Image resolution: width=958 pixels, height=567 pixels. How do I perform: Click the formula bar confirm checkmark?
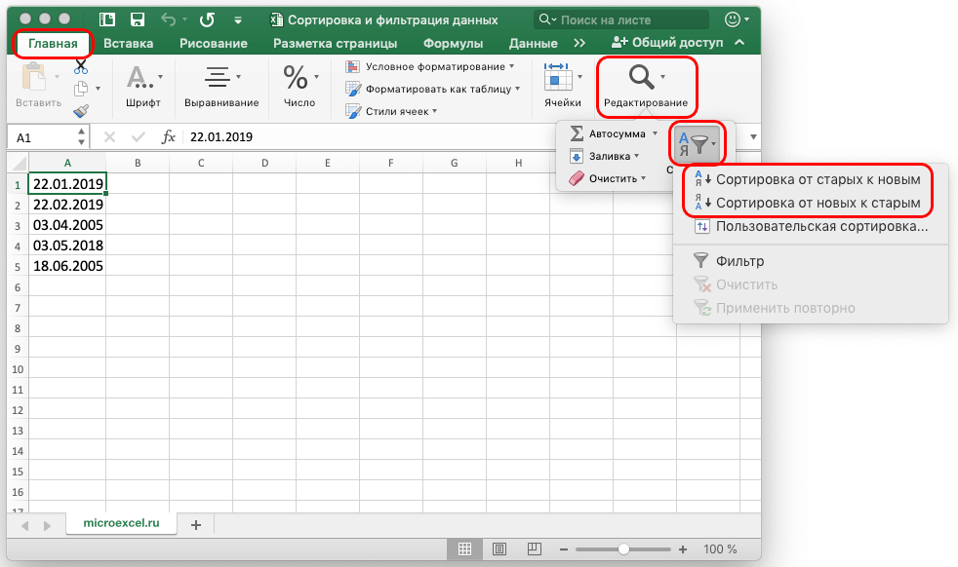139,136
